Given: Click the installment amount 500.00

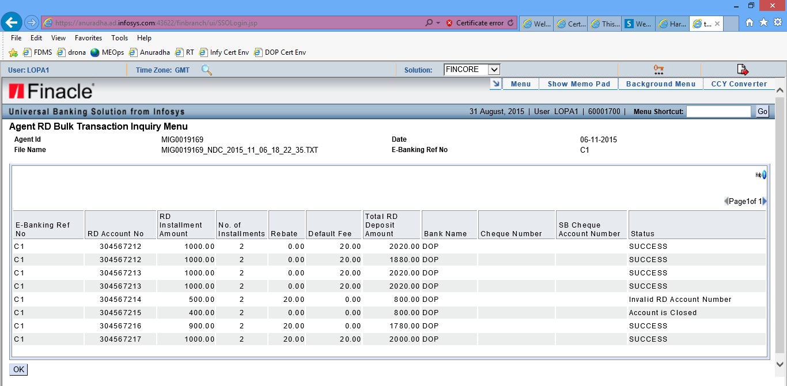Looking at the screenshot, I should [202, 300].
